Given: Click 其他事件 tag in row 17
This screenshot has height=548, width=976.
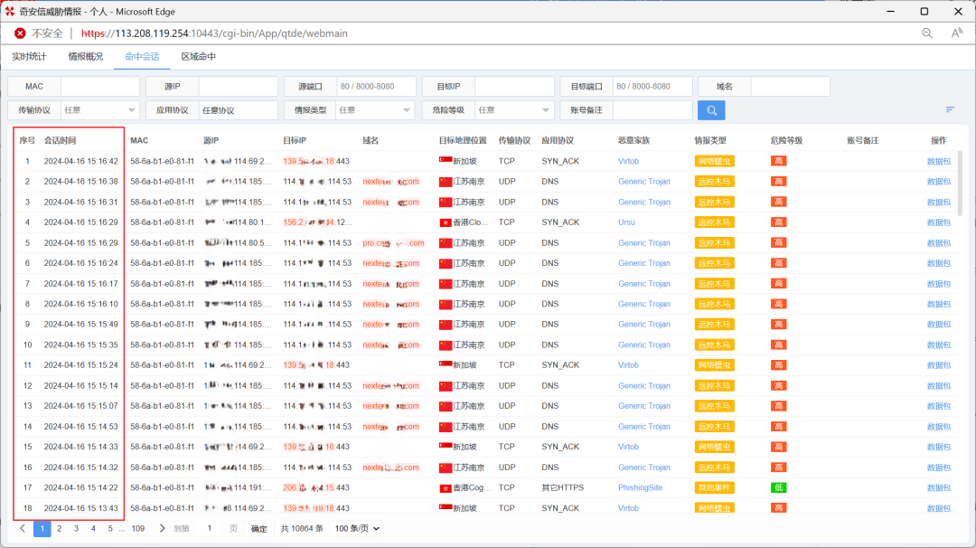Looking at the screenshot, I should (714, 487).
